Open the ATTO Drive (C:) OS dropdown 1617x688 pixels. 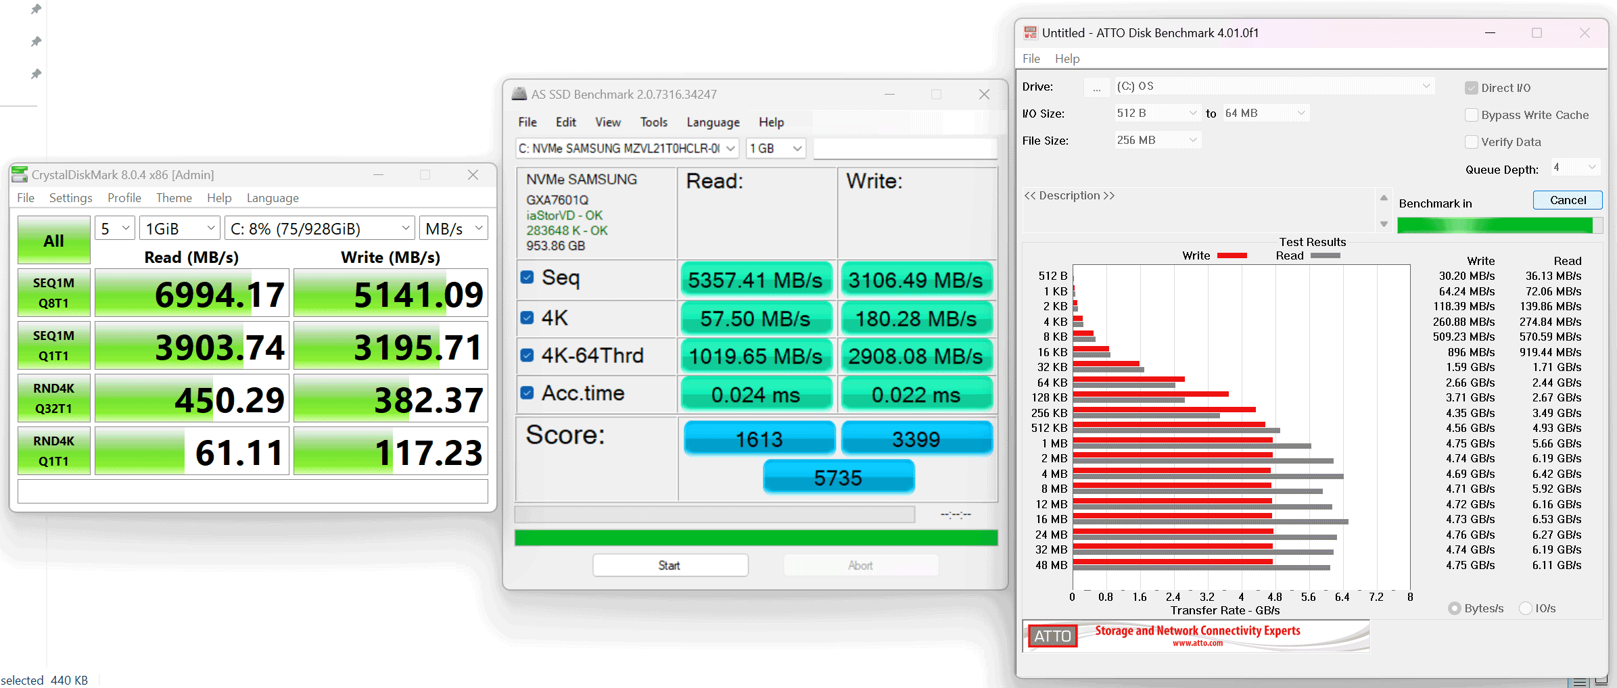click(1273, 86)
